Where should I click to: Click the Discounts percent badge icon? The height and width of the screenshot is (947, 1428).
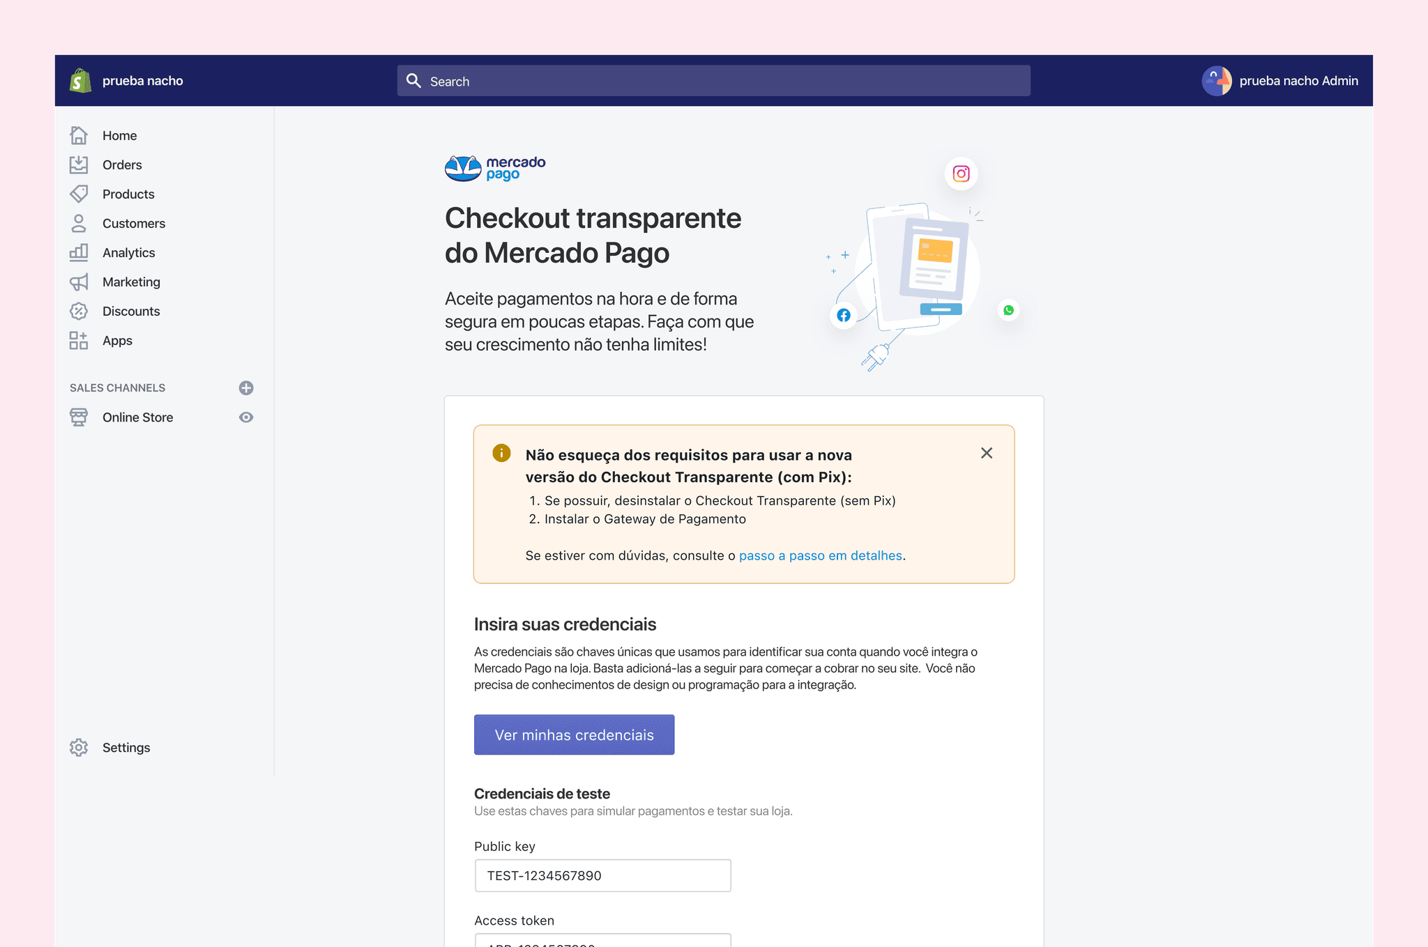(x=79, y=311)
